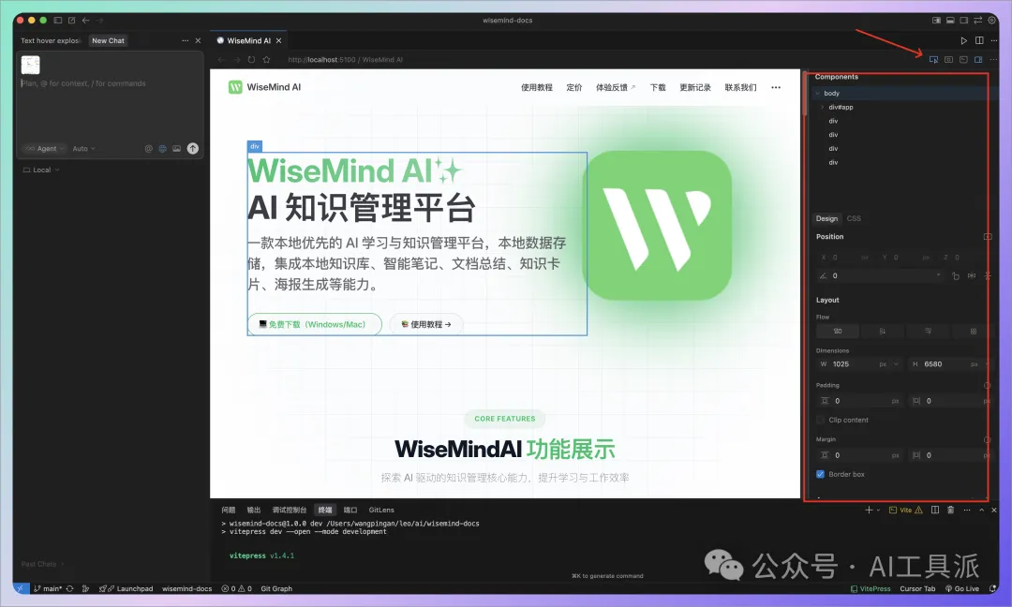Click the attached image thumbnail in chat
The width and height of the screenshot is (1012, 607).
pyautogui.click(x=30, y=65)
